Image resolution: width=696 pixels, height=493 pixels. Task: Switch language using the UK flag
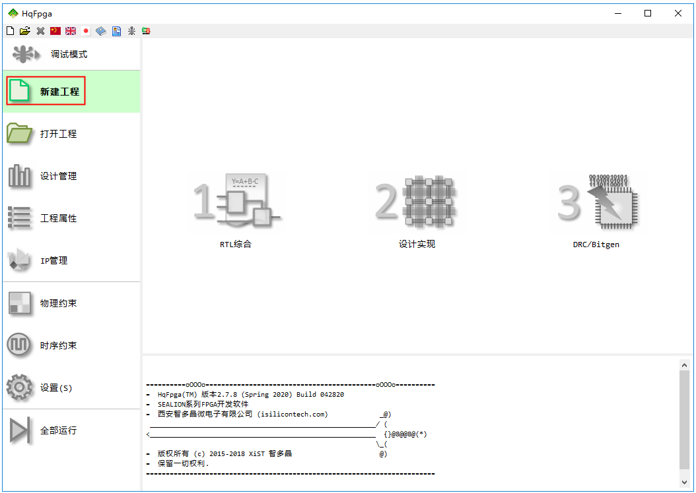point(71,31)
